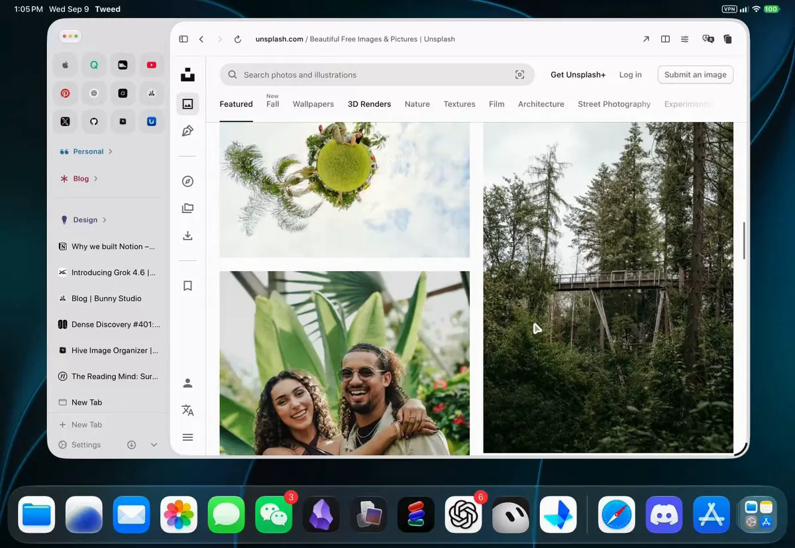Viewport: 795px width, 548px height.
Task: Open the Street Photography category tab
Action: (x=614, y=104)
